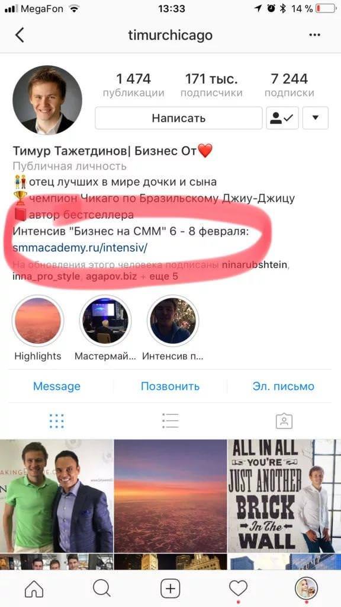
Task: Open the Highlights story circle
Action: coord(38,321)
